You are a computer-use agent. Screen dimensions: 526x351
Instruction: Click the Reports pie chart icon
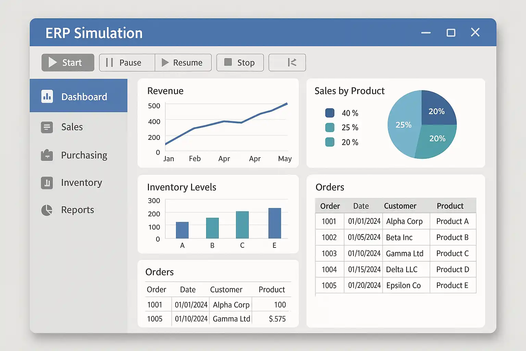click(47, 210)
